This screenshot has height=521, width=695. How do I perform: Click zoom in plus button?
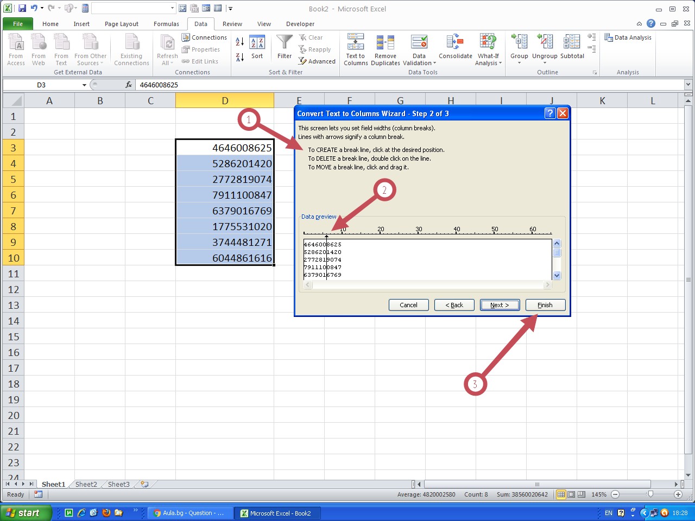point(678,494)
